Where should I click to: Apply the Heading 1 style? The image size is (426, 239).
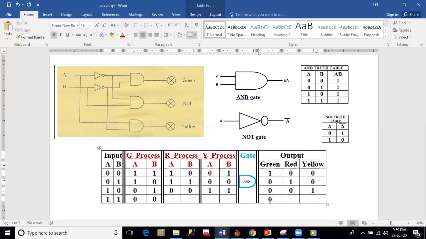[x=259, y=30]
